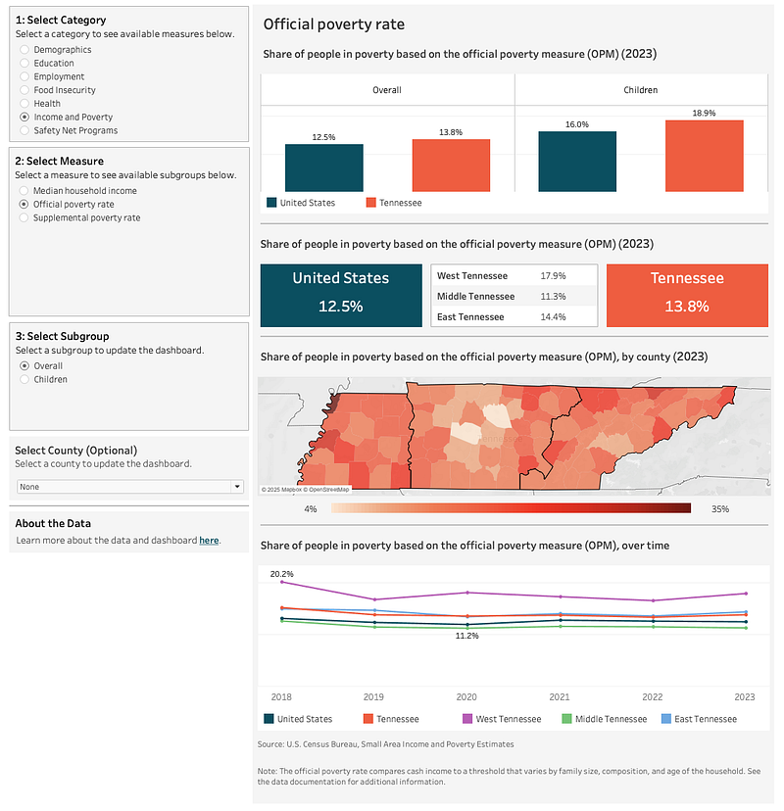Select the Demographics category radio button
This screenshot has width=784, height=811.
(24, 50)
